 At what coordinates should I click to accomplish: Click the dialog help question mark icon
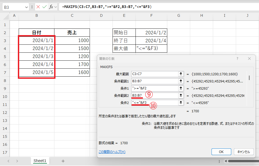click(x=237, y=59)
